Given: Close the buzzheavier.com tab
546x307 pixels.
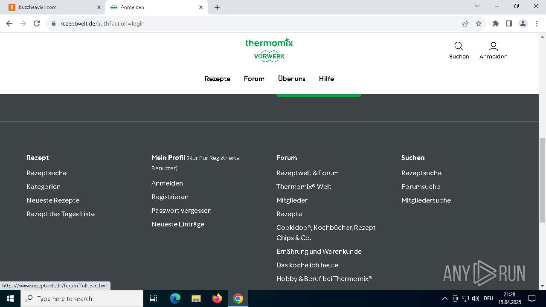Looking at the screenshot, I should 99,7.
